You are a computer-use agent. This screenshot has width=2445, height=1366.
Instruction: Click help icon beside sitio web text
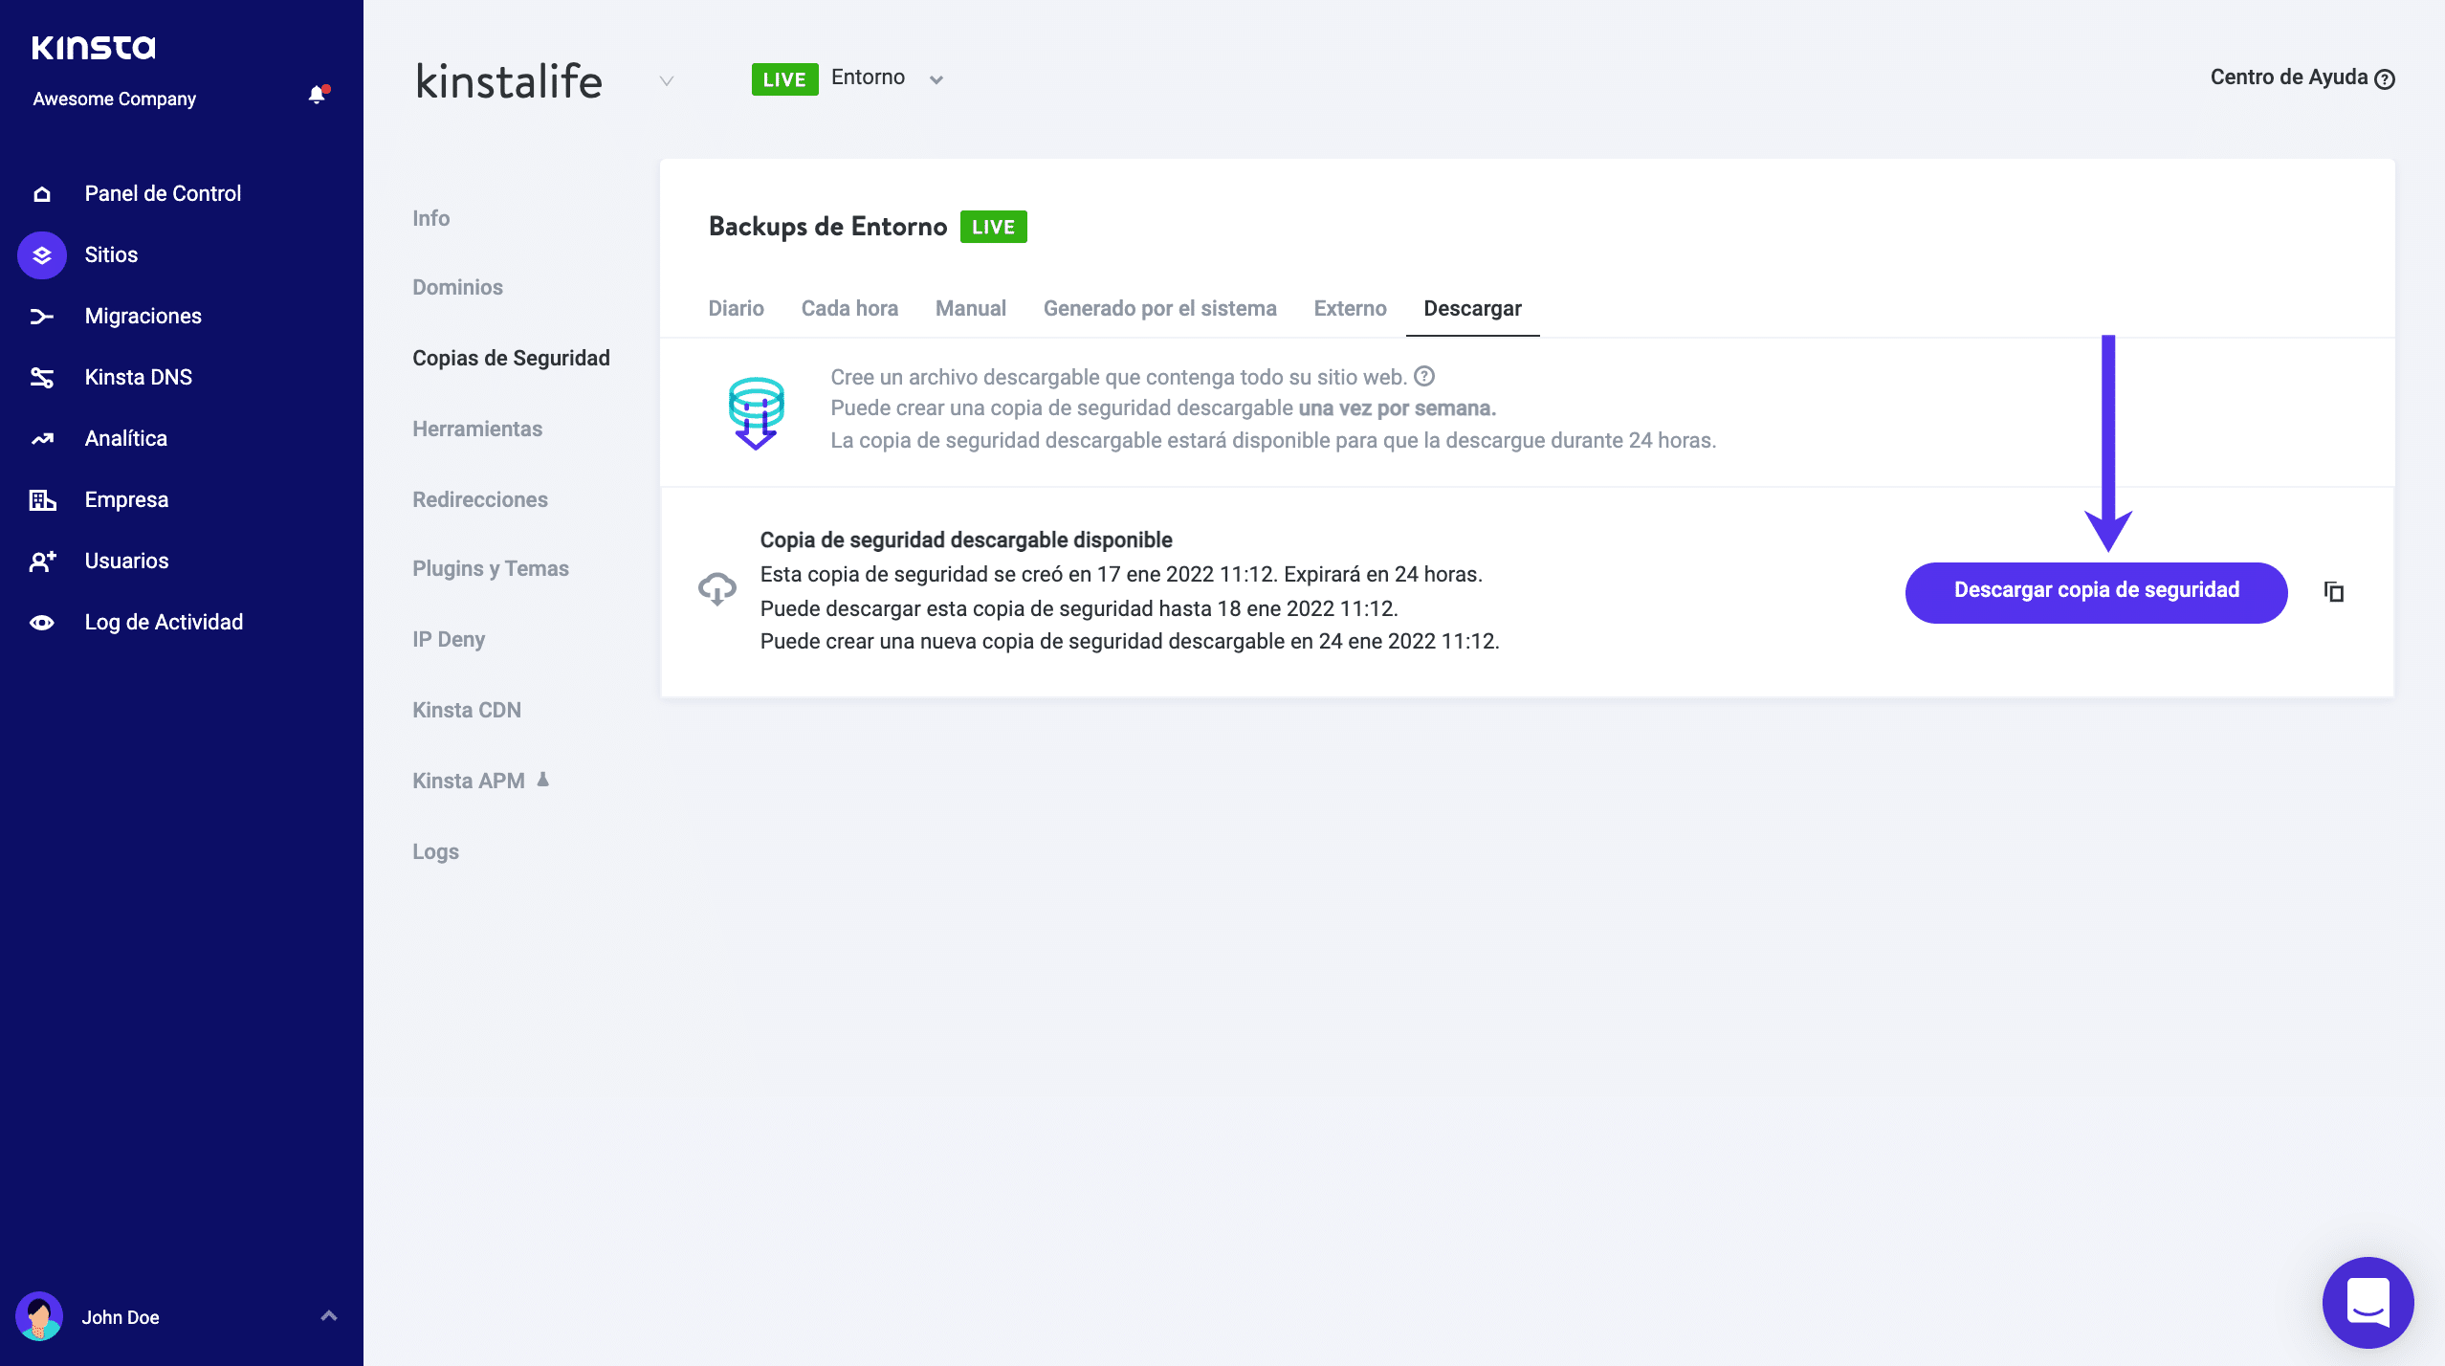pyautogui.click(x=1424, y=376)
